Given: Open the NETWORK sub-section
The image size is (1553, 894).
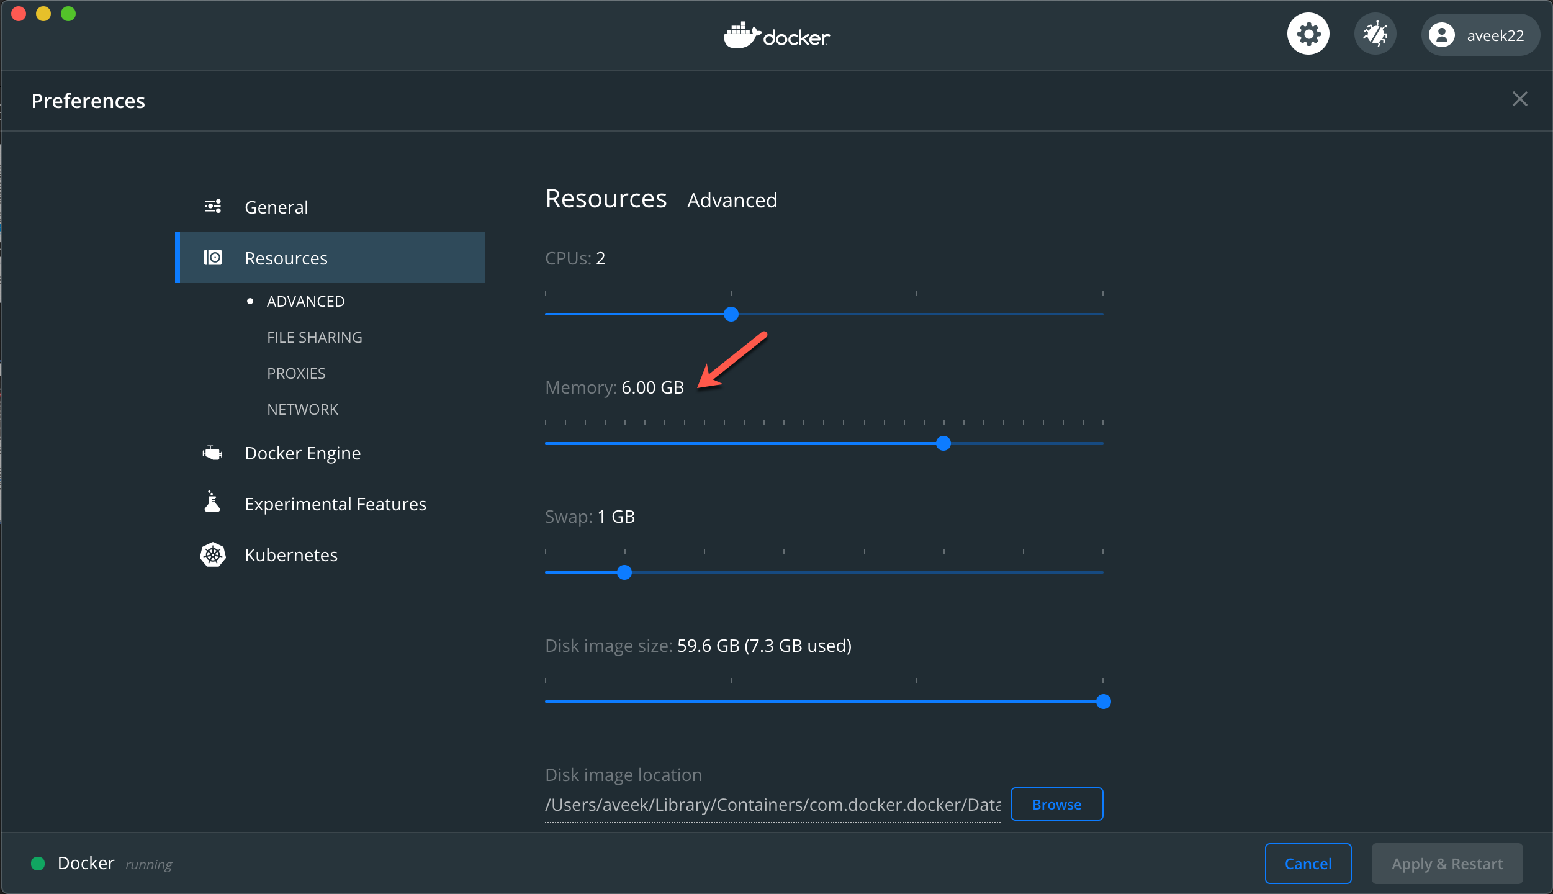Looking at the screenshot, I should [302, 410].
